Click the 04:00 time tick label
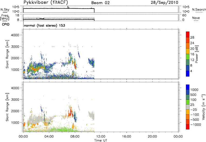 [x=49, y=136]
